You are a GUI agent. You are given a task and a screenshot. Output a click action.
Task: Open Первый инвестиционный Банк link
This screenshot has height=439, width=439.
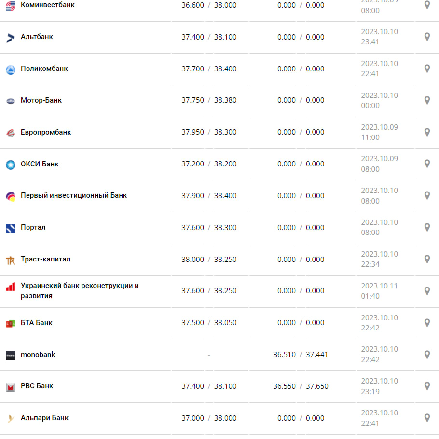[x=74, y=195]
